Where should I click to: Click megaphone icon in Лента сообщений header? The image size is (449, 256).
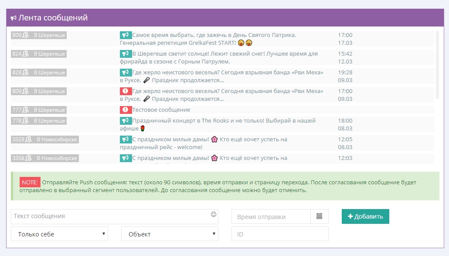14,18
